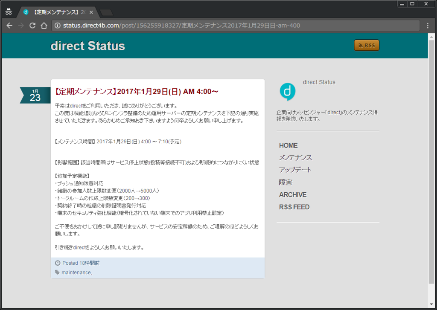Viewport: 437px width, 310px height.
Task: Open Chrome three-dot menu
Action: click(x=428, y=26)
